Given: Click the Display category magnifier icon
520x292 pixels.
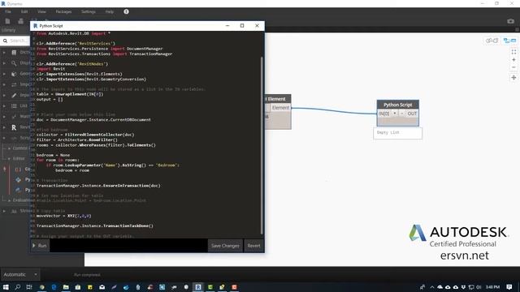Looking at the screenshot, I should tap(14, 63).
